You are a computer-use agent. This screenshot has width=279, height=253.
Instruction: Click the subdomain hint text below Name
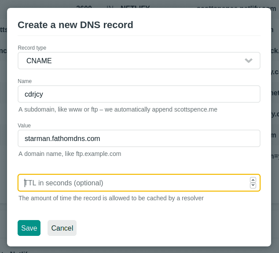[x=118, y=109]
